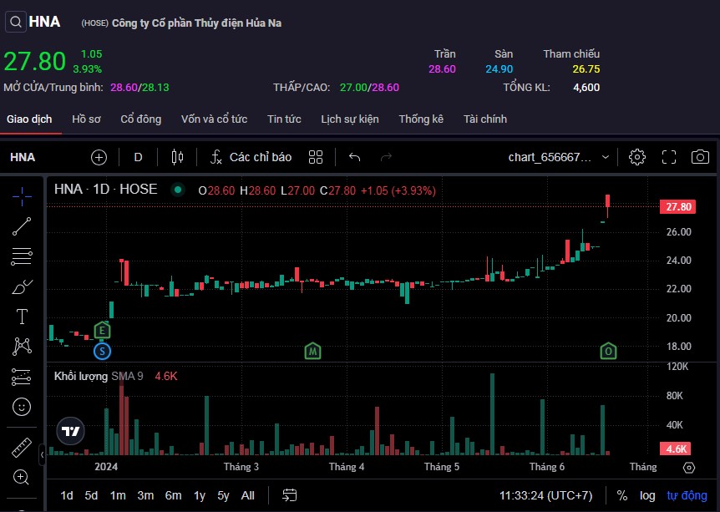This screenshot has width=720, height=512.
Task: Click the search magnifier icon beside HNA
Action: [x=15, y=23]
